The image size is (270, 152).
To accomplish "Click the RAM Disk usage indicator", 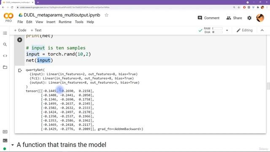I will 213,30.
